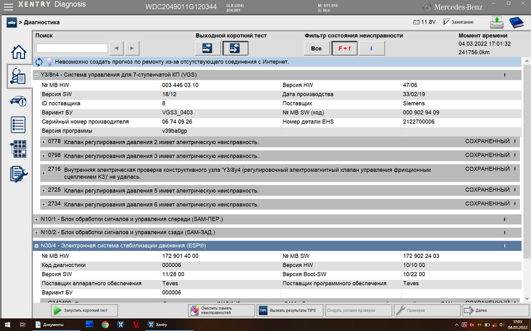
Task: Toggle the Зажигание ignition checkbox
Action: [446, 21]
